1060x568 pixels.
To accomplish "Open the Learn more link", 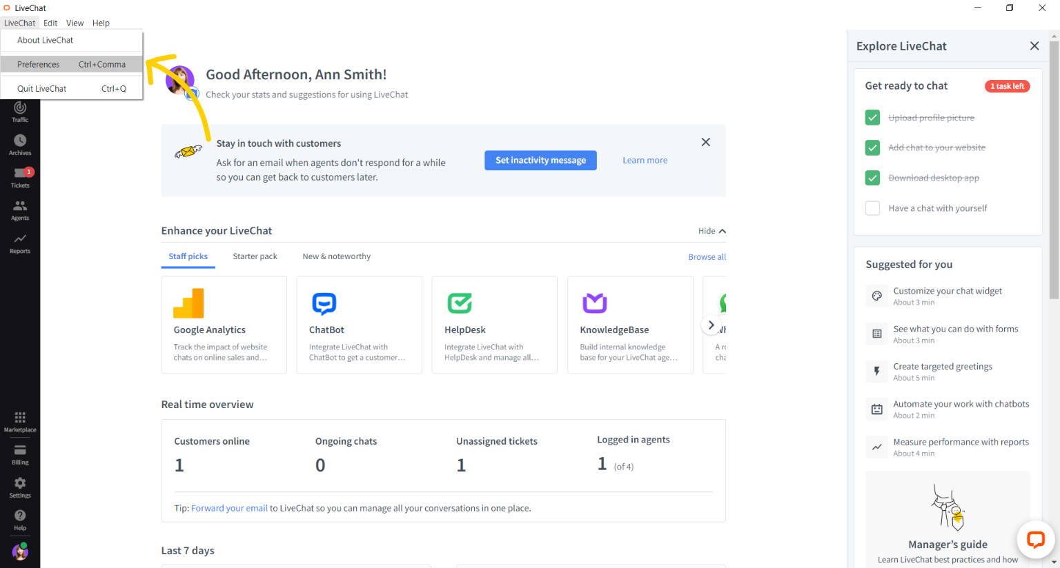I will click(x=645, y=160).
